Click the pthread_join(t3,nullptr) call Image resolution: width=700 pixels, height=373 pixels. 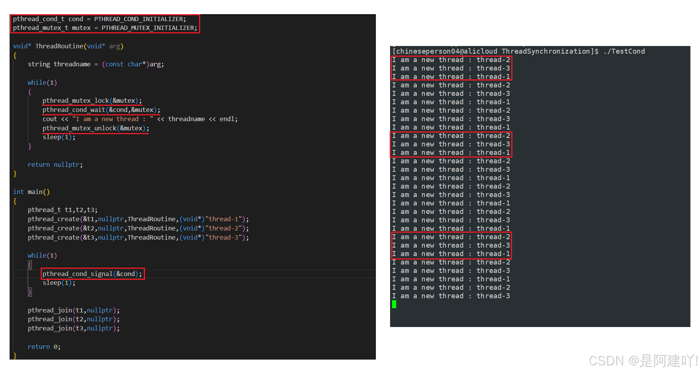(x=74, y=329)
